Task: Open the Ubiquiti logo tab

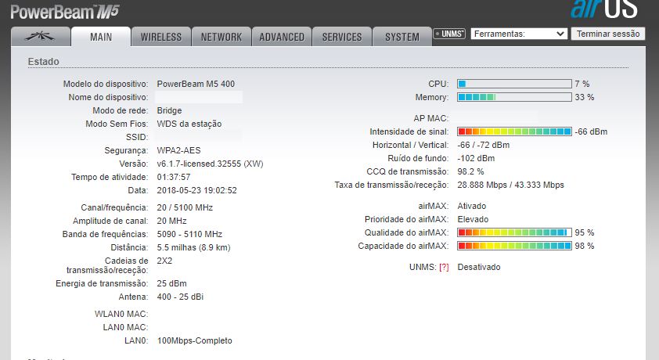Action: (x=40, y=37)
